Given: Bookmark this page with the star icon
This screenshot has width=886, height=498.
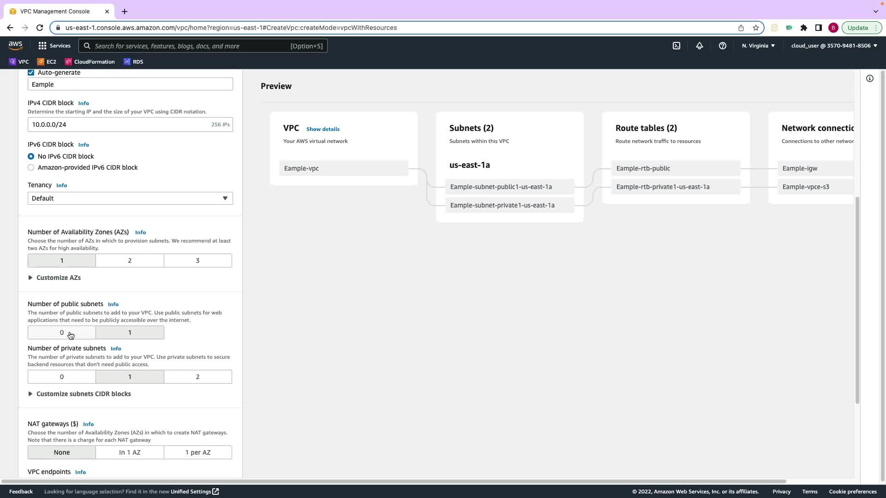Looking at the screenshot, I should click(x=755, y=28).
